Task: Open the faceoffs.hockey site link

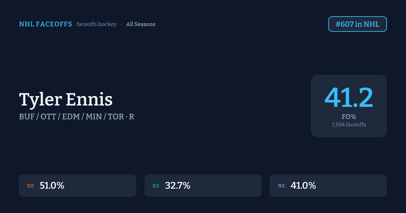Action: click(96, 24)
